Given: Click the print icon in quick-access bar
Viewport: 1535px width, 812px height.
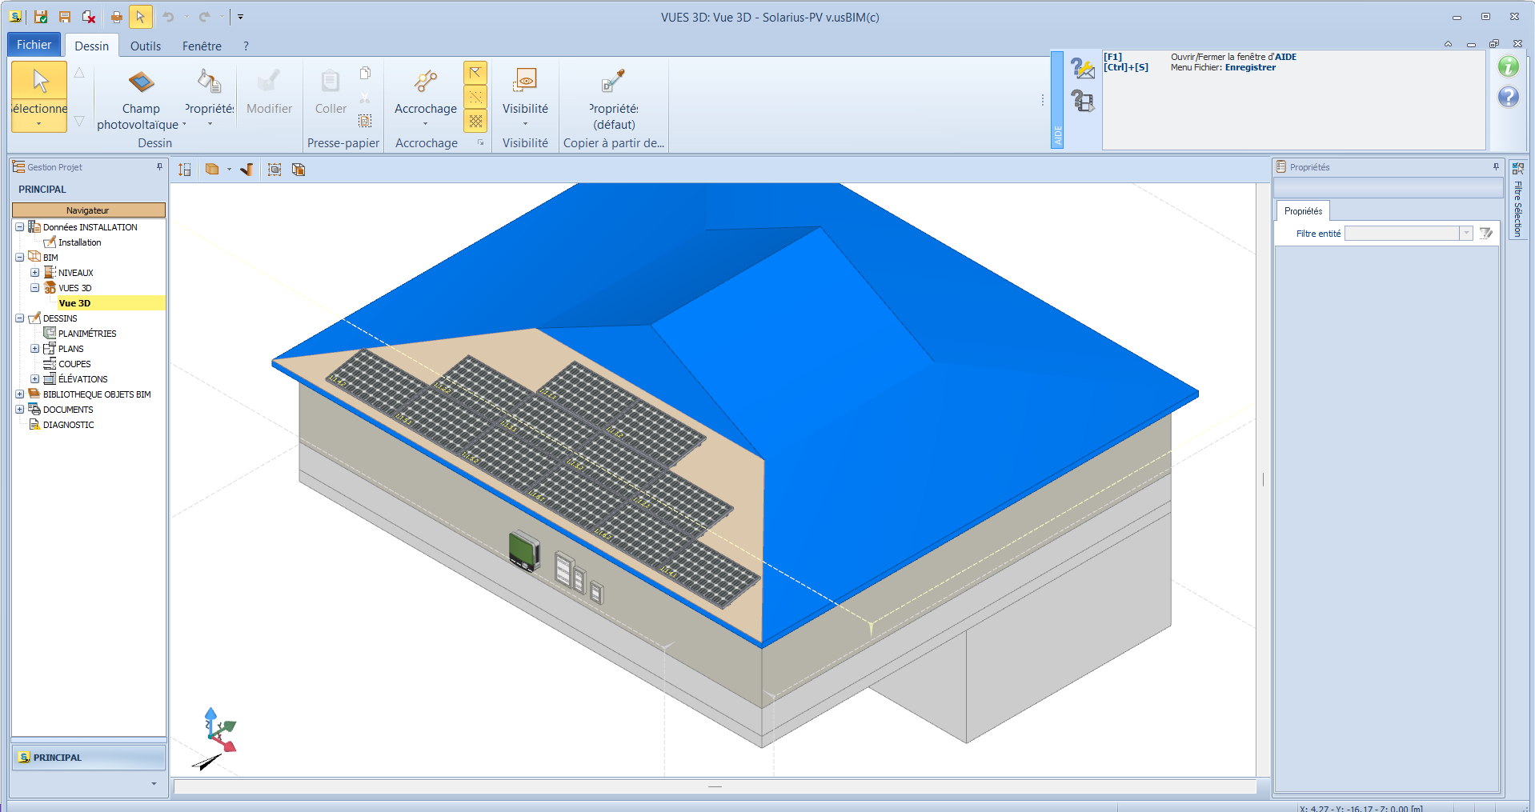Looking at the screenshot, I should [x=117, y=17].
